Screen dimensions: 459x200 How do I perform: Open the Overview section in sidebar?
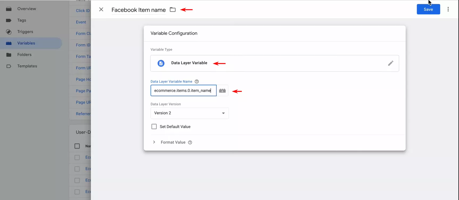(x=27, y=9)
